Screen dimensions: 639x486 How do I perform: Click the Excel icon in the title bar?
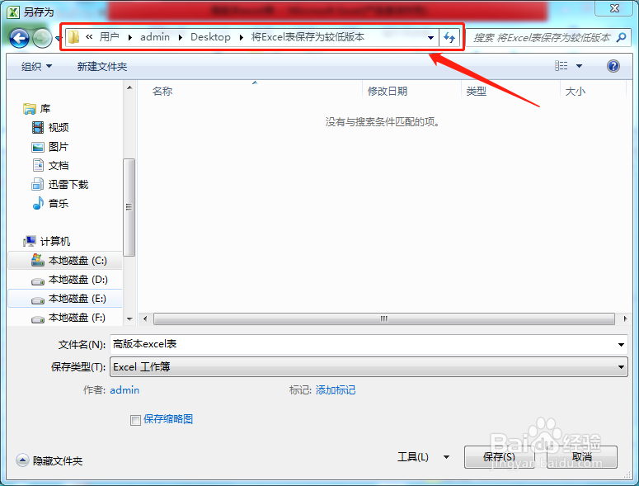pyautogui.click(x=13, y=12)
